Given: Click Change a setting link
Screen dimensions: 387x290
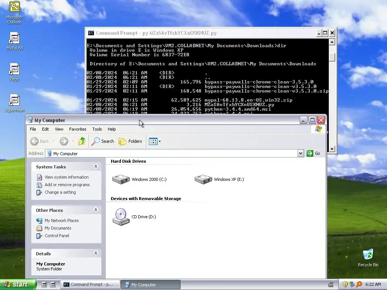Looking at the screenshot, I should (60, 192).
